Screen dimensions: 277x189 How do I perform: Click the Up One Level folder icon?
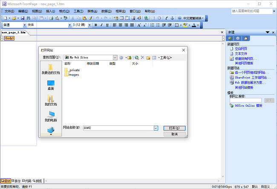pyautogui.click(x=129, y=57)
